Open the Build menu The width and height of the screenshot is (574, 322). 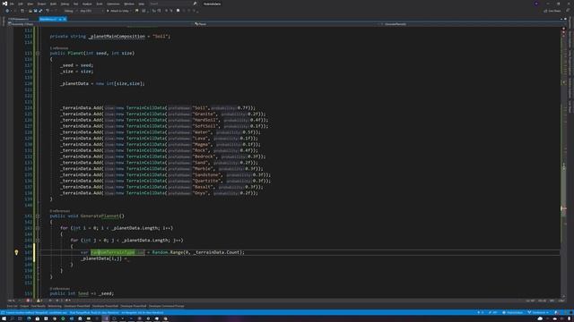[x=54, y=4]
